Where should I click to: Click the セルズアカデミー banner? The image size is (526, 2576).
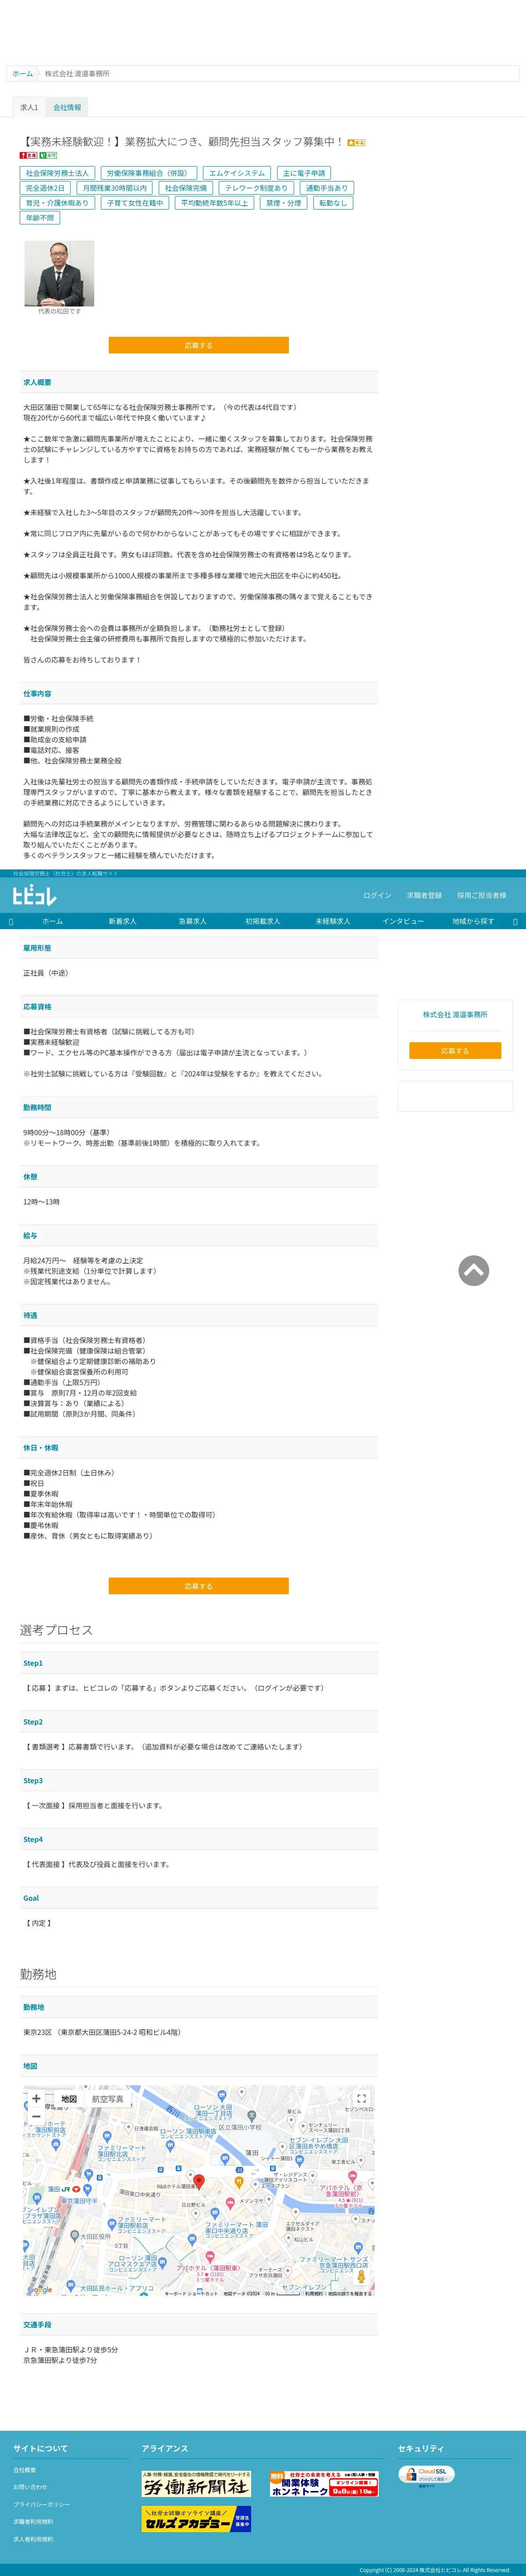click(196, 2518)
